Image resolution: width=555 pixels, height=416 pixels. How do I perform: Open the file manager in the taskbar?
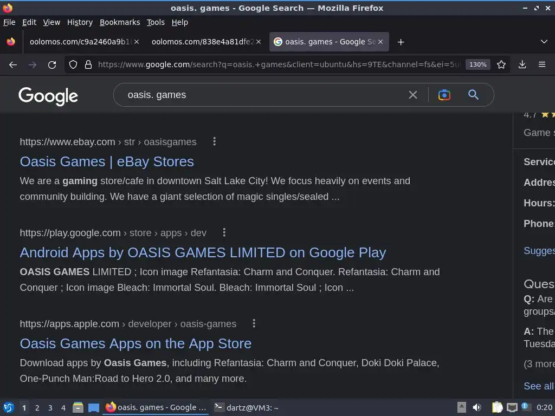tap(78, 407)
